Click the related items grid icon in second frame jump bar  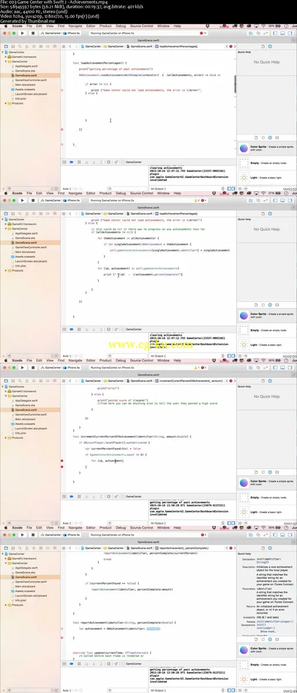coord(64,213)
